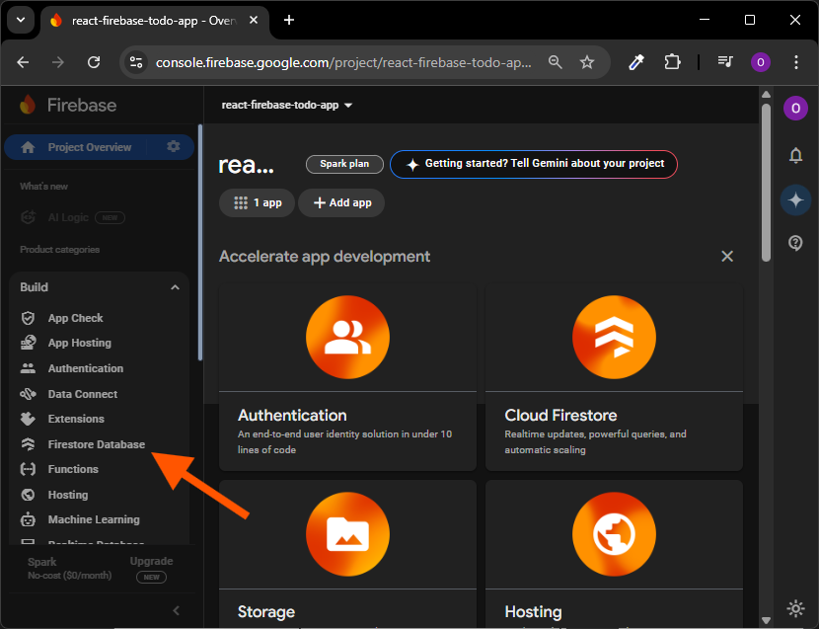Click Getting started Tell Gemini button

point(534,164)
